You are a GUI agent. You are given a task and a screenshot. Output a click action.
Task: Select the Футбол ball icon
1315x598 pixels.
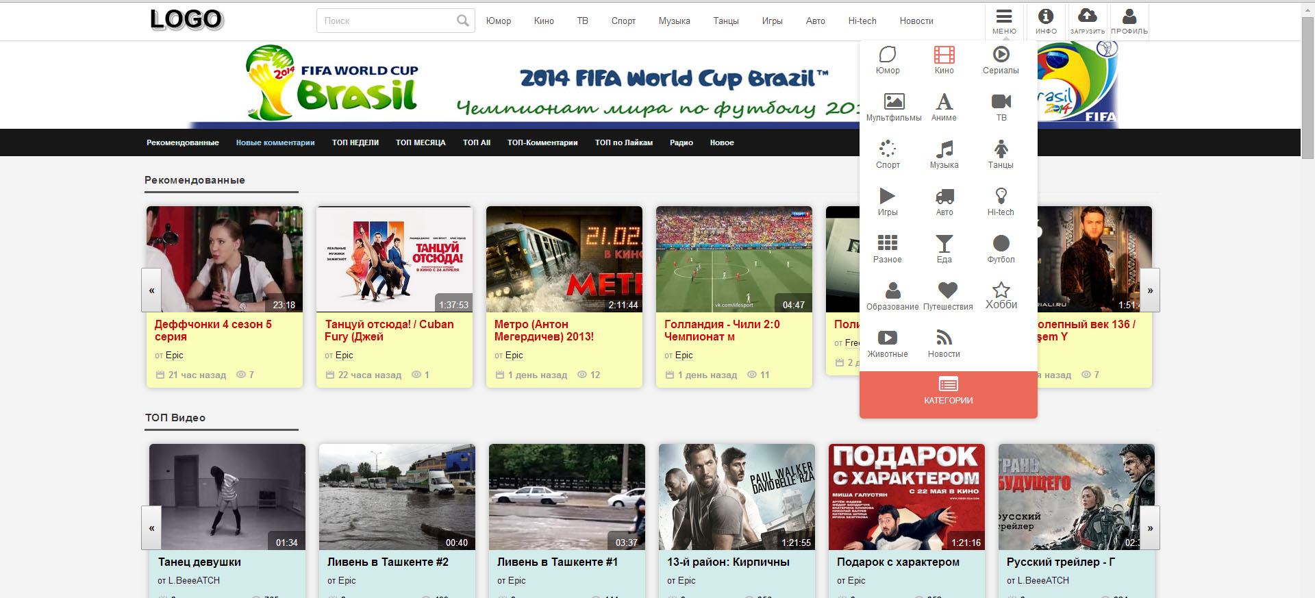point(1001,243)
